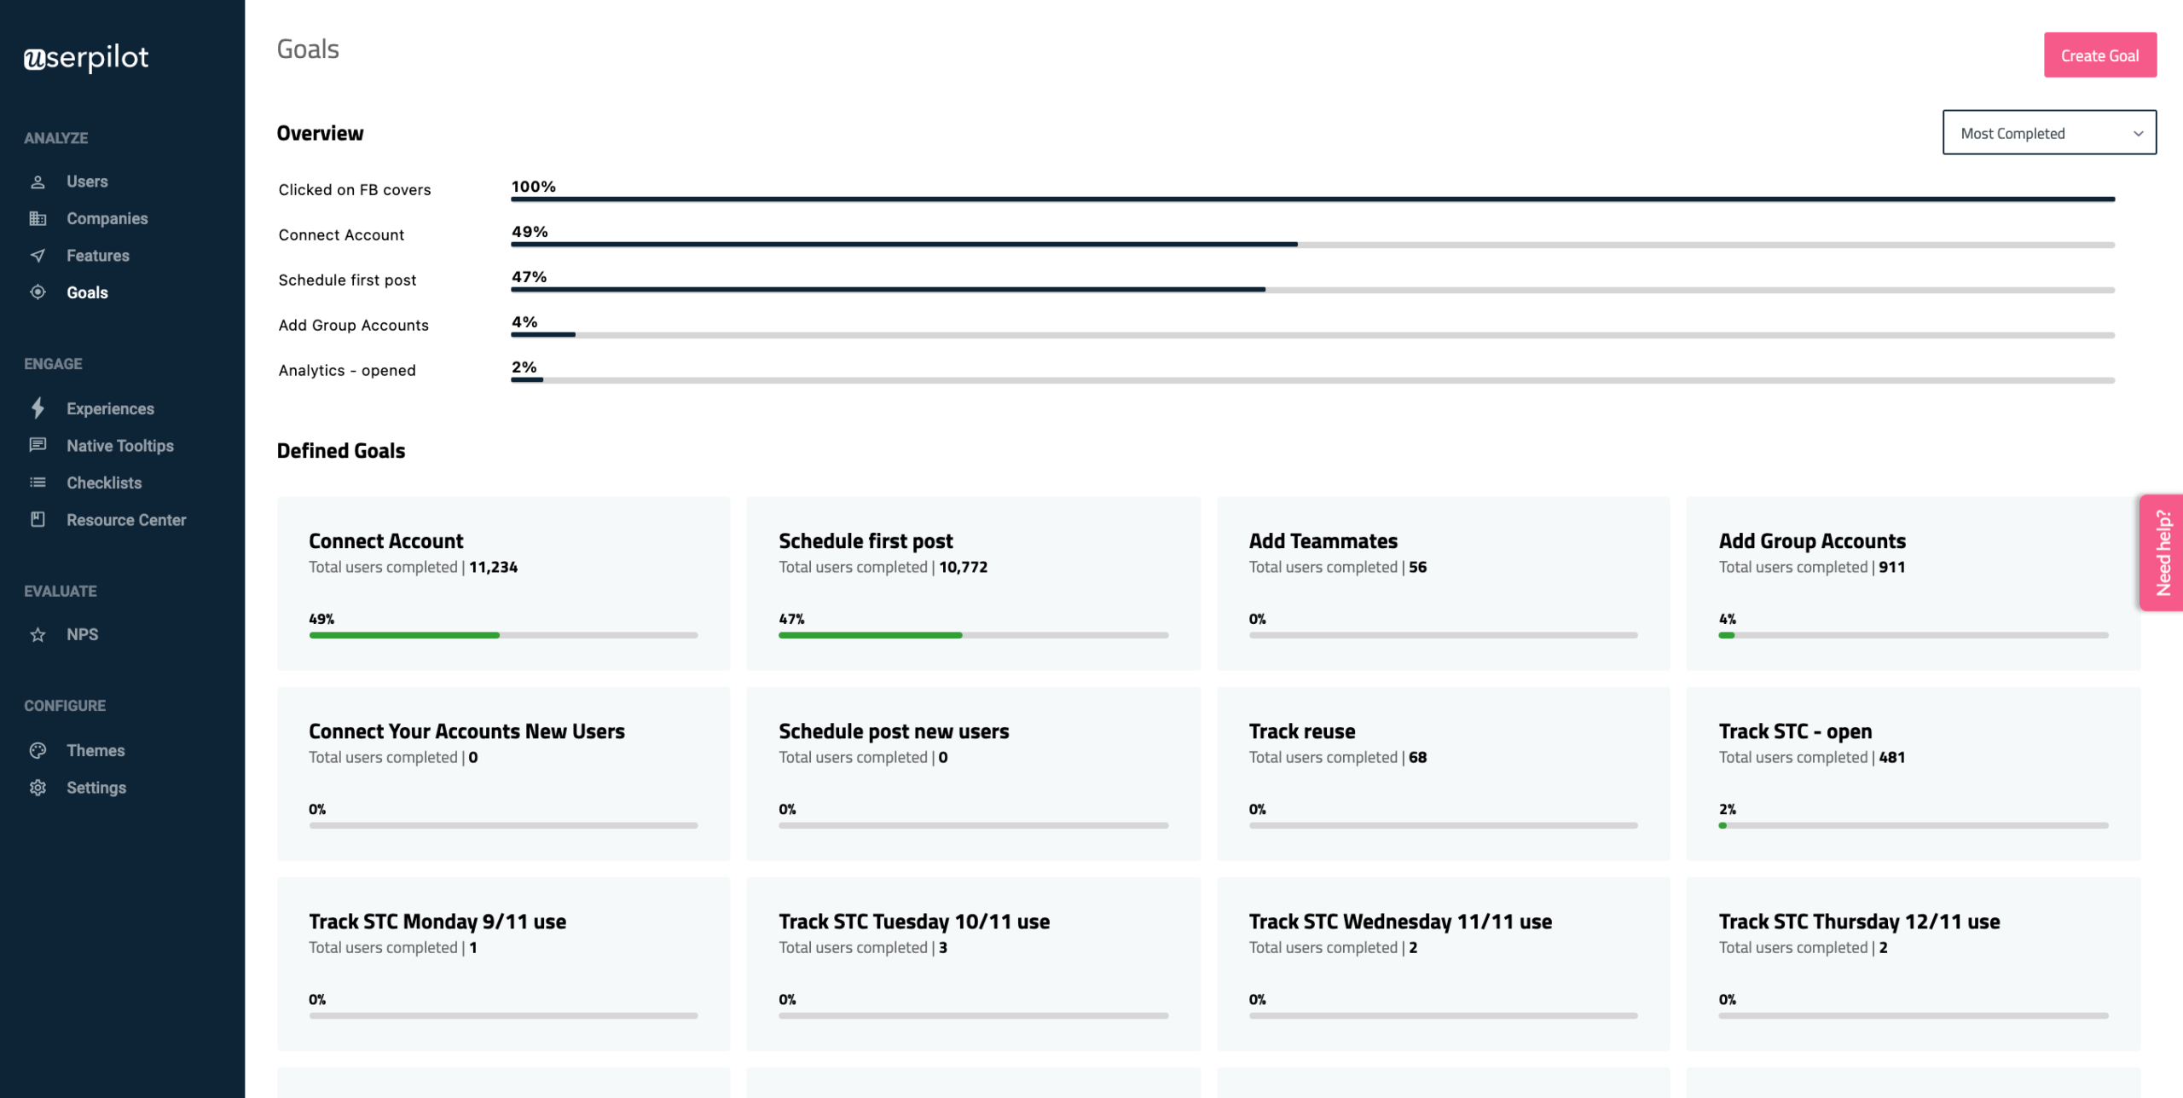Click the 4% progress bar in Add Group Accounts card
This screenshot has width=2183, height=1098.
click(x=1914, y=635)
